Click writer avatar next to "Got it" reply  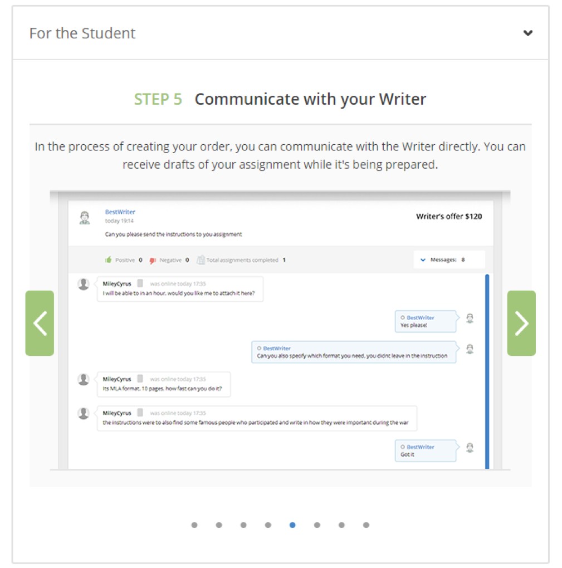click(x=470, y=447)
